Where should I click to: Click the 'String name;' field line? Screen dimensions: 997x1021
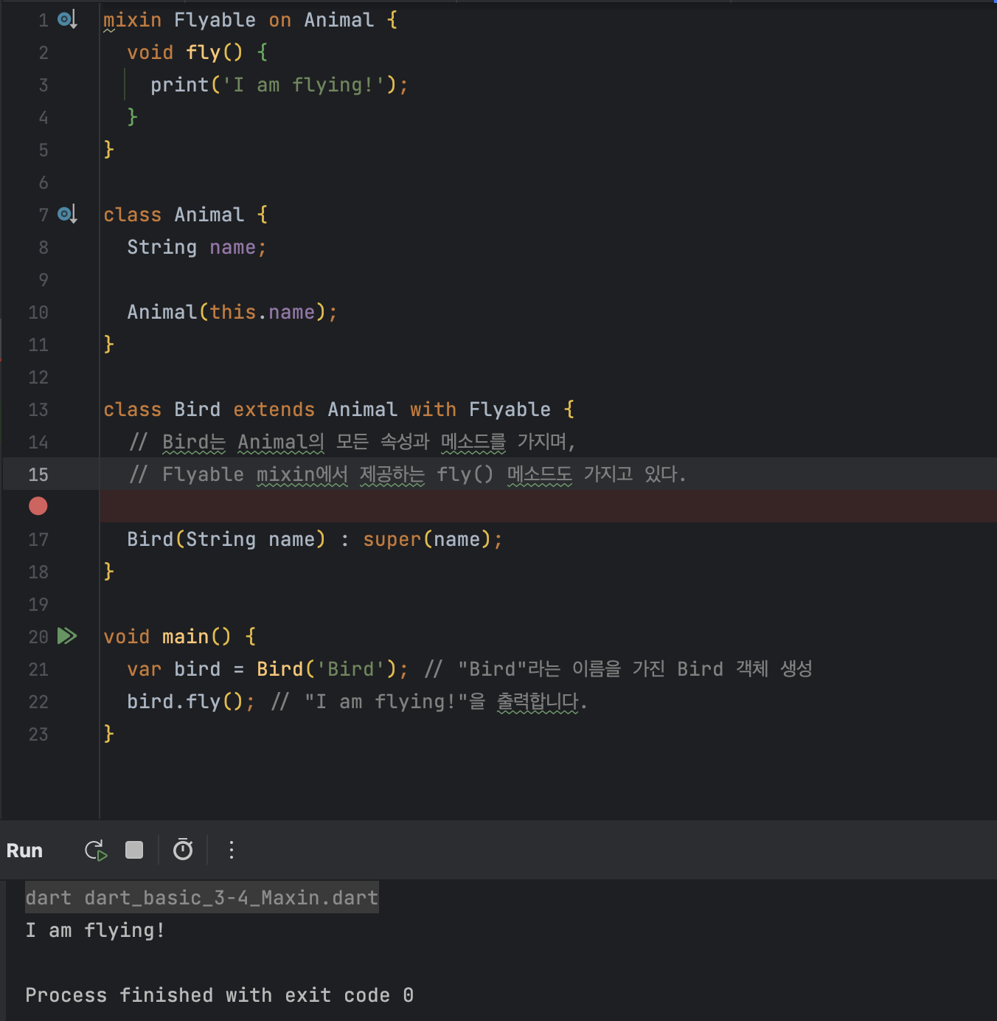coord(197,247)
